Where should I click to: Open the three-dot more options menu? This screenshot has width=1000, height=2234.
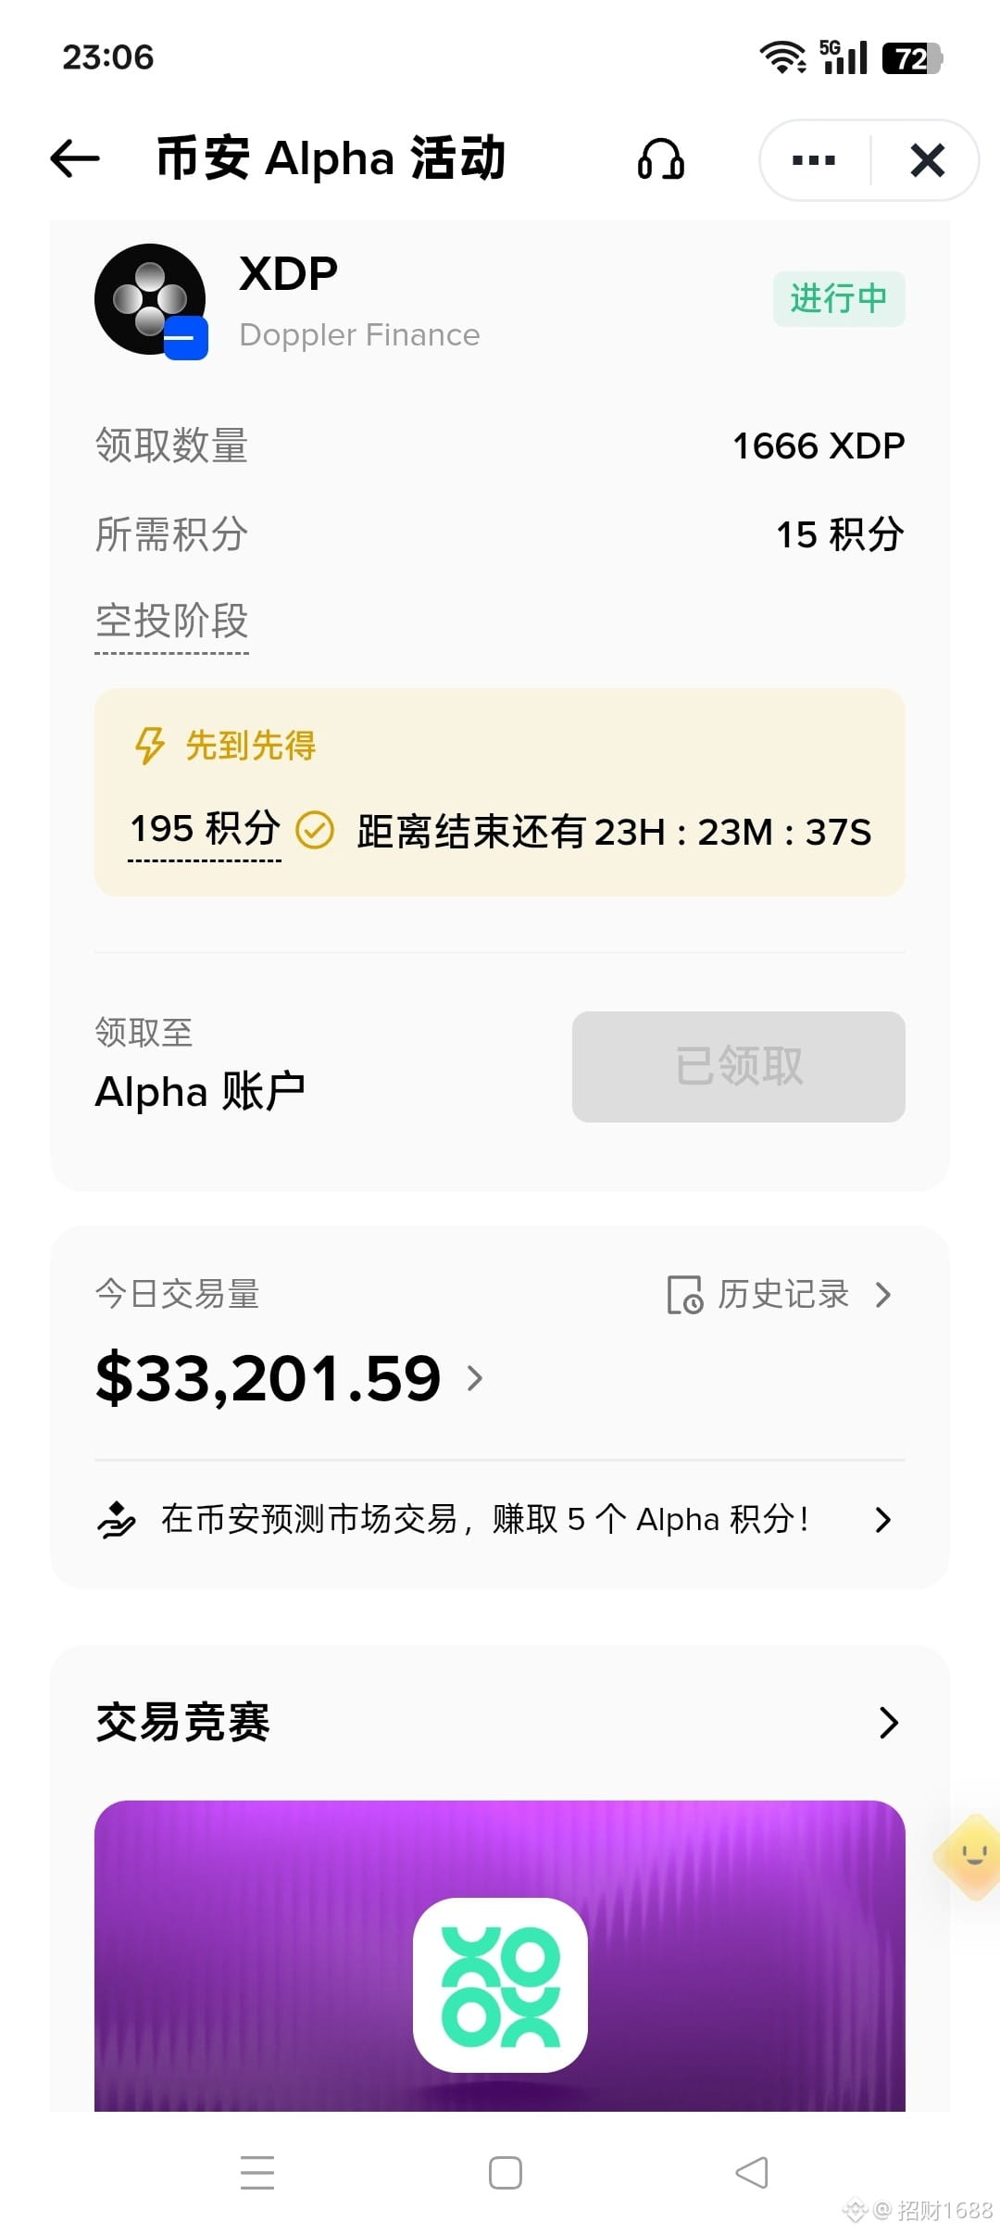(x=814, y=160)
